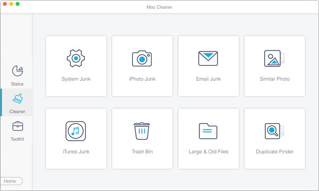This screenshot has height=191, width=319.
Task: Select the Cleaner brush icon in sidebar
Action: click(x=18, y=99)
